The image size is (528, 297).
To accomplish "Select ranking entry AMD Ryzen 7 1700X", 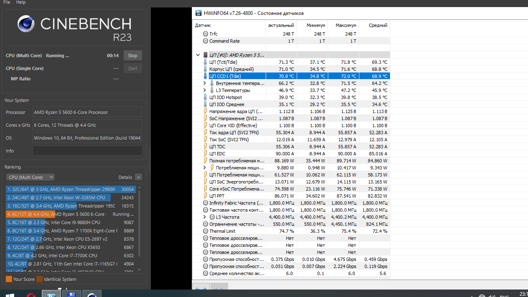I will coord(70,231).
